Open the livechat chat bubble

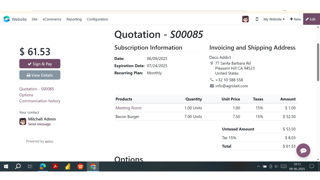pos(303,150)
